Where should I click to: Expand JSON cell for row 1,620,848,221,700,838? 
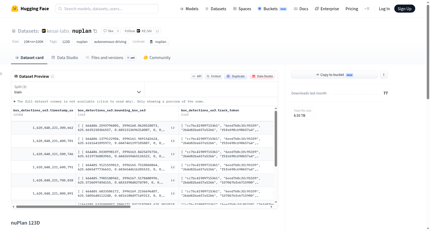[173, 180]
